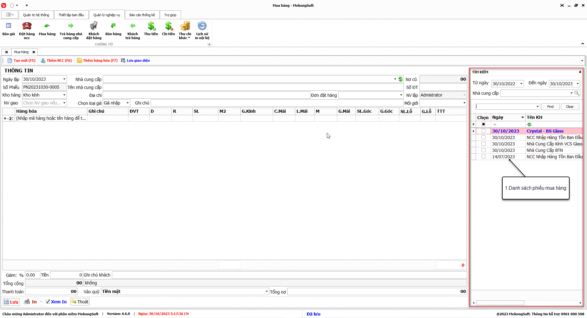Viewport: 587px width, 318px height.
Task: Open Đặt hàng ncc telephone icon
Action: click(27, 26)
